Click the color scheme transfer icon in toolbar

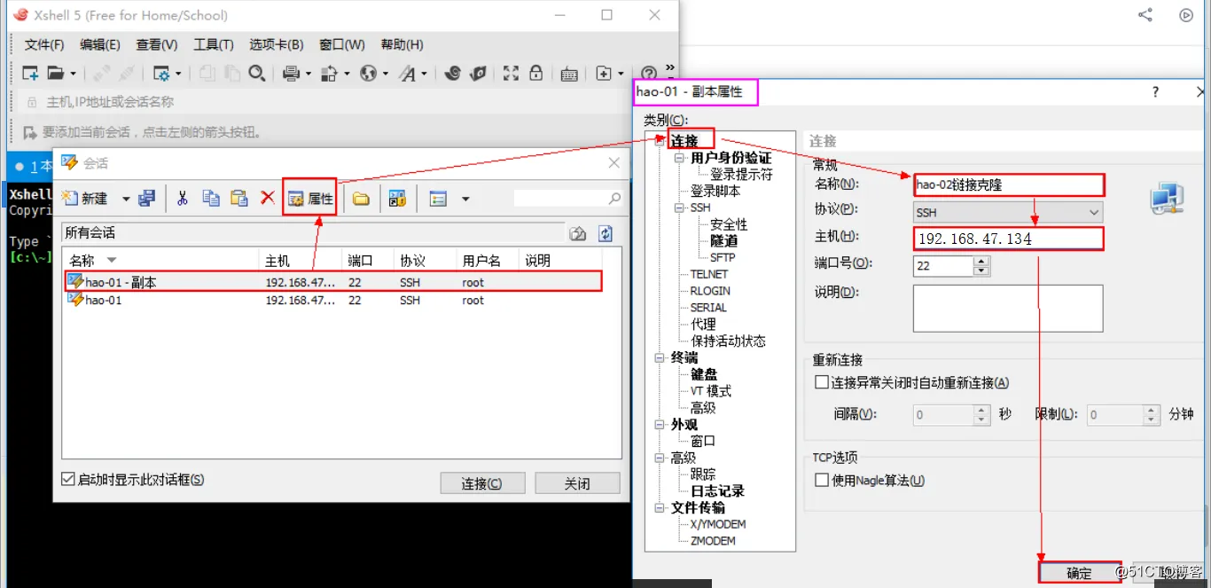pos(329,74)
